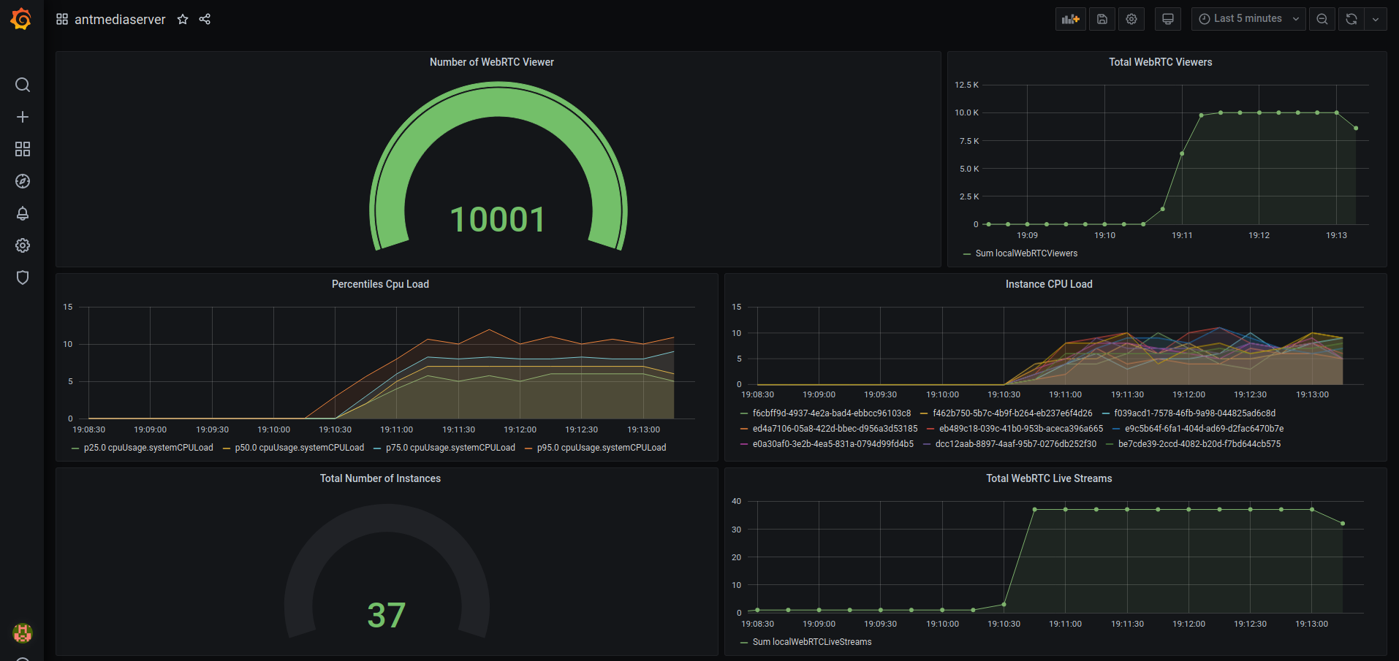The image size is (1399, 661).
Task: Toggle p95.0 cpuUsage.systemCPULoad legend series
Action: click(x=602, y=448)
